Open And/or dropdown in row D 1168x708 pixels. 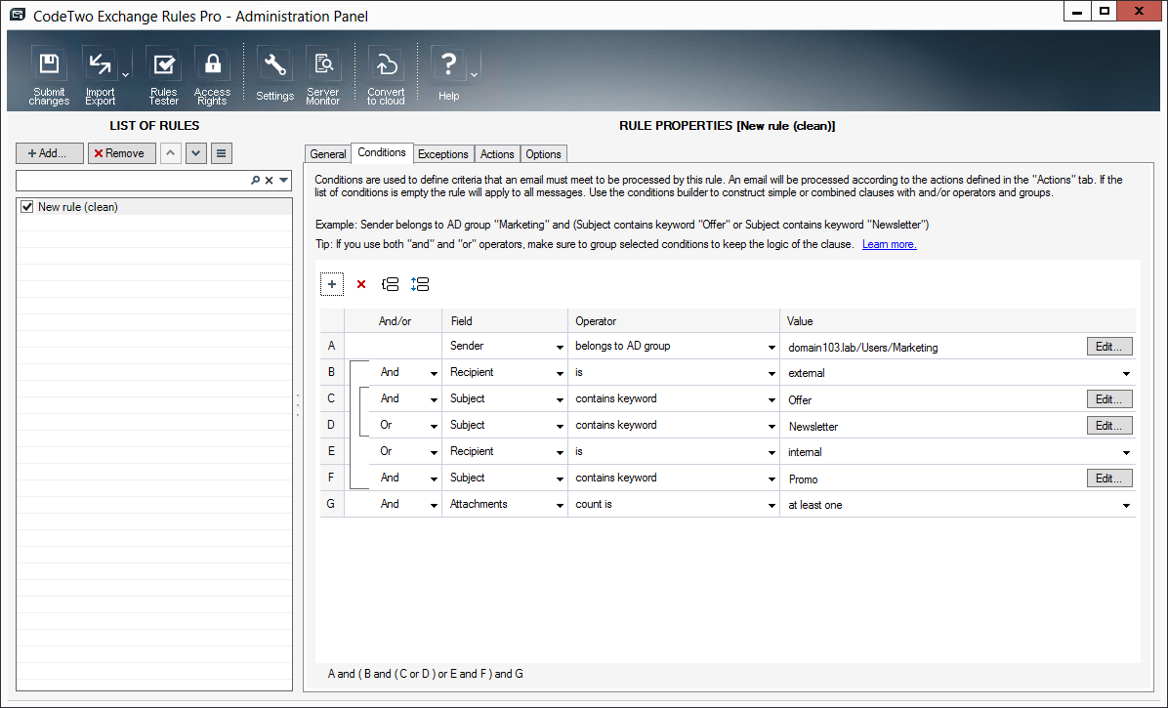click(x=434, y=426)
